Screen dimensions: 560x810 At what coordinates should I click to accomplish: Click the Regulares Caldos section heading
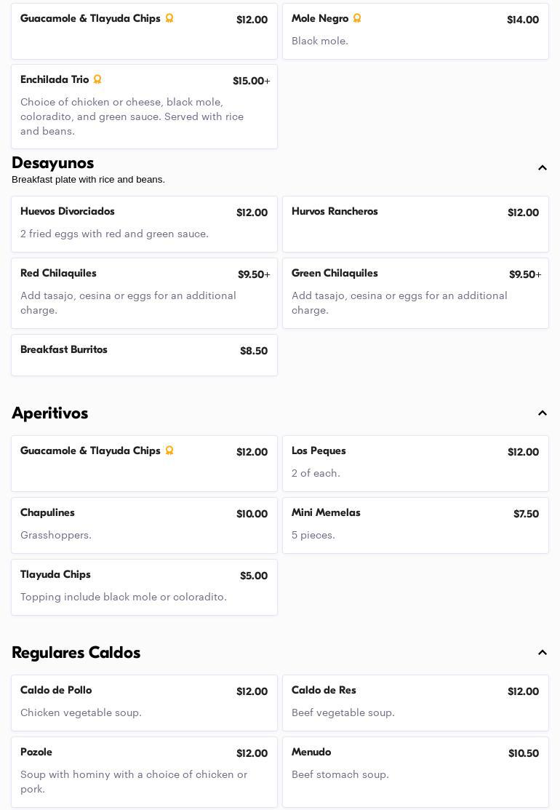[x=76, y=653]
